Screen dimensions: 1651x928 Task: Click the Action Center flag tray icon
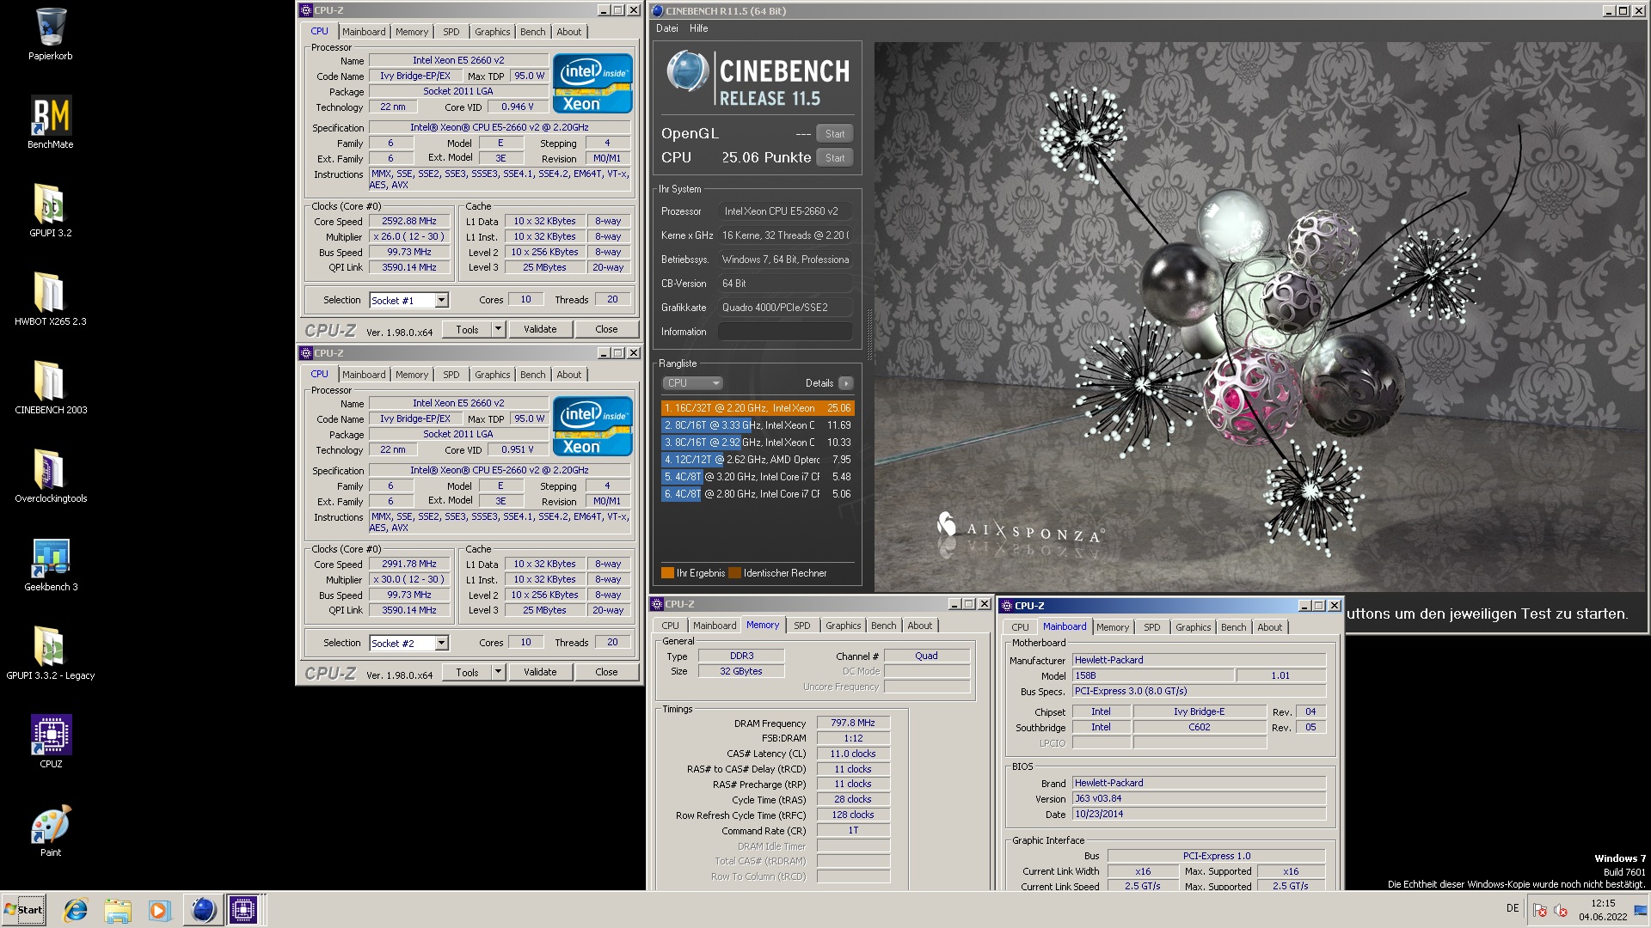coord(1540,911)
